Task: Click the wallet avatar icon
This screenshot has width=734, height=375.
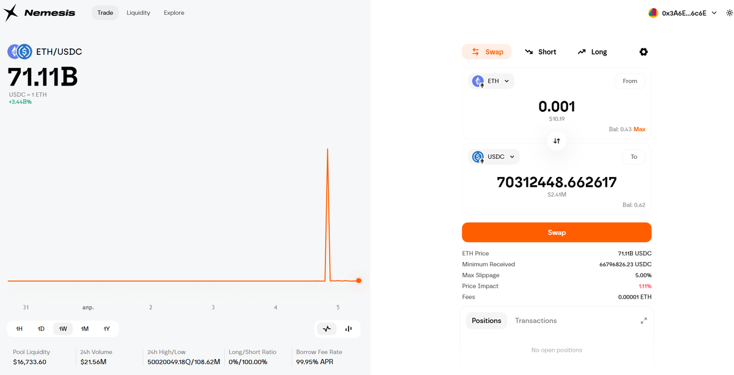Action: pos(653,13)
